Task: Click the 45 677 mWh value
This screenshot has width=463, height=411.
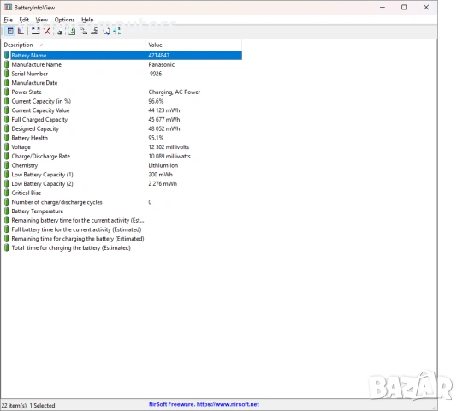Action: [164, 119]
